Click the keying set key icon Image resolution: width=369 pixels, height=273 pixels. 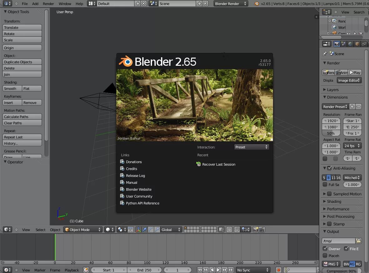pyautogui.click(x=287, y=270)
